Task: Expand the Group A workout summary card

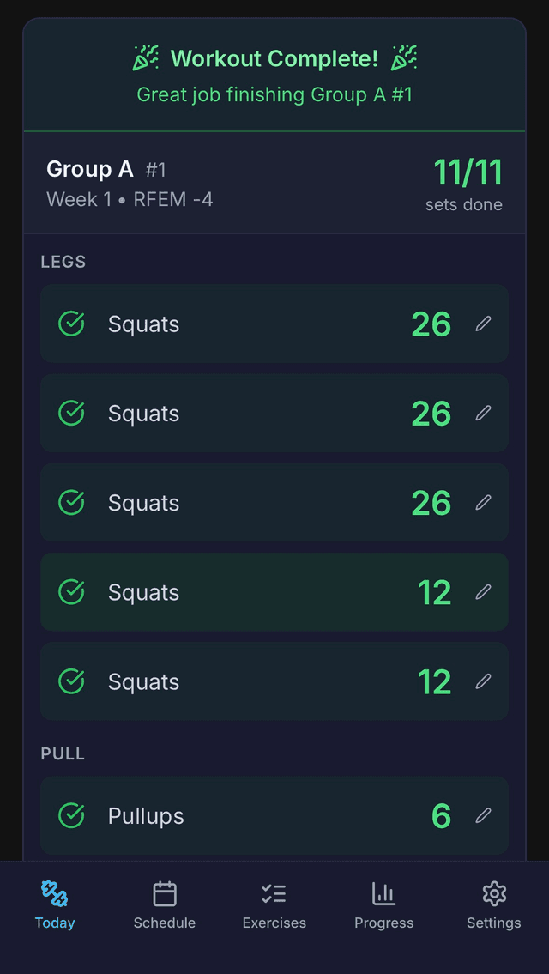Action: click(274, 183)
